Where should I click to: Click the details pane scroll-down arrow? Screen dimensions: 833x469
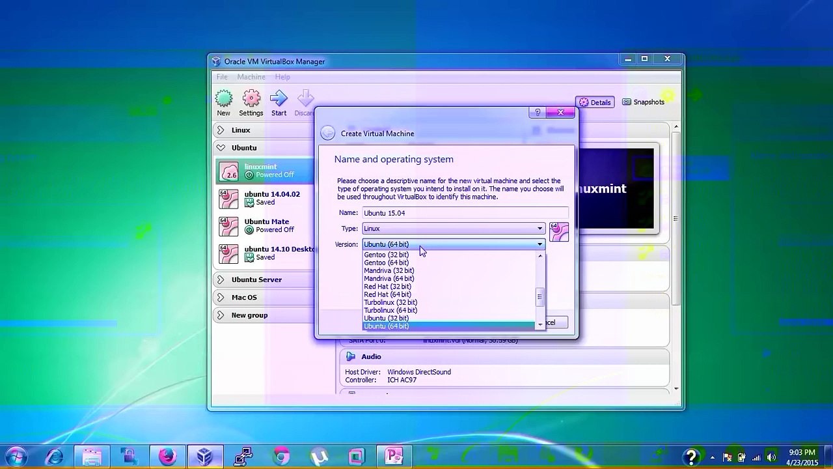(x=676, y=389)
